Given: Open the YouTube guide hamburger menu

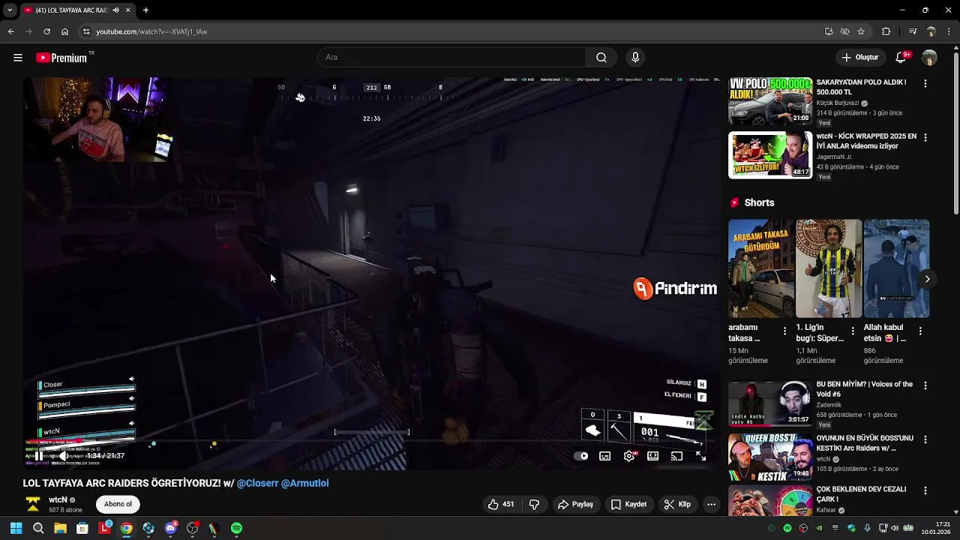Looking at the screenshot, I should (18, 58).
